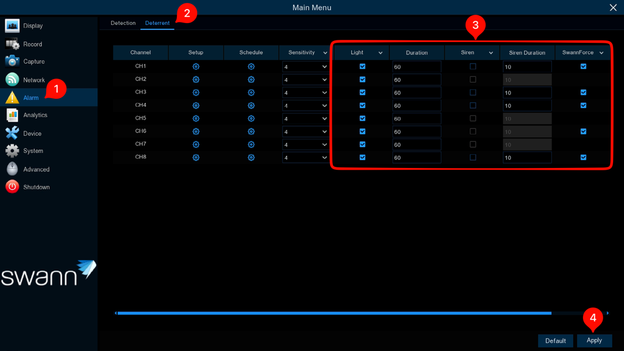Open CH7 Setup gear icon
624x351 pixels.
click(196, 144)
